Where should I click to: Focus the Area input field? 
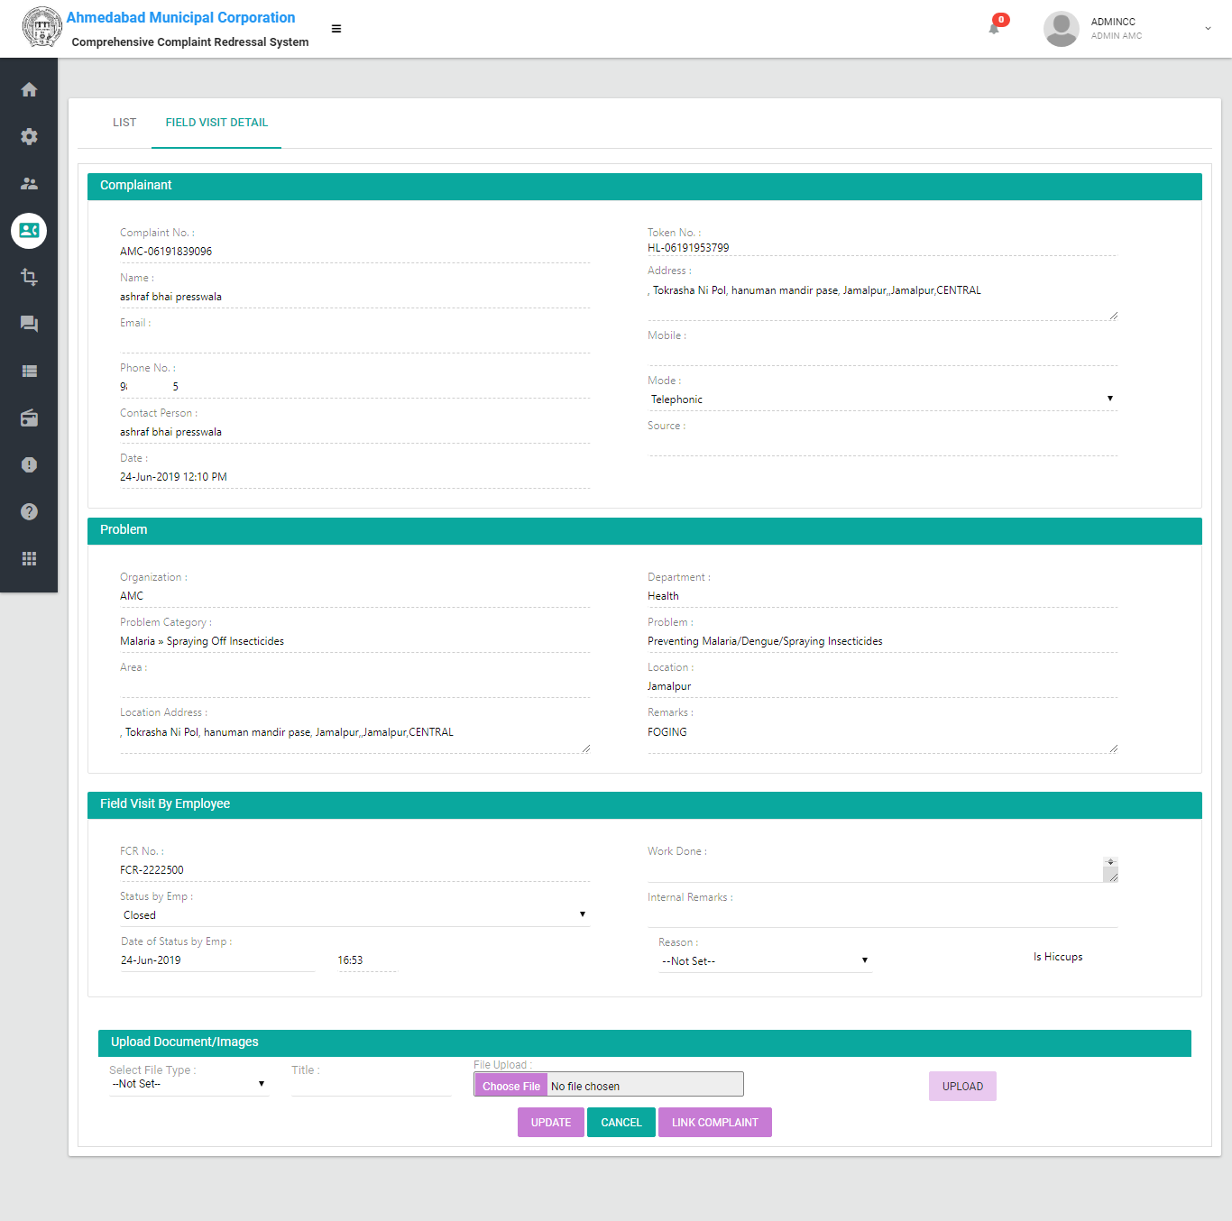click(x=355, y=686)
